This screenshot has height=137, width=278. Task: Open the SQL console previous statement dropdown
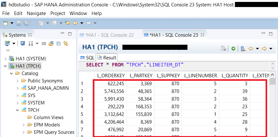point(257,49)
